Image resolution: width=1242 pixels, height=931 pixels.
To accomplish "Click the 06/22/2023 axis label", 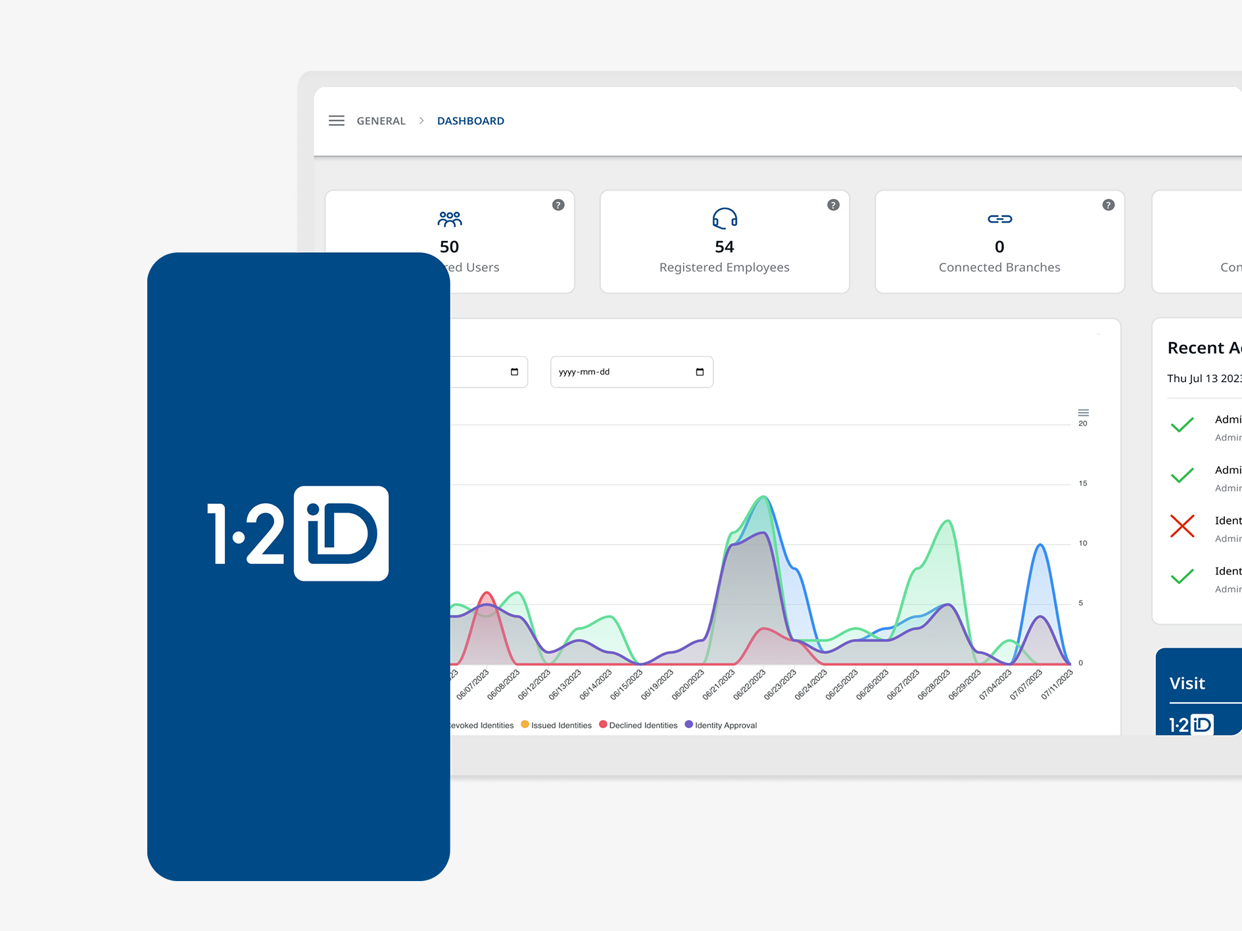I will [750, 684].
